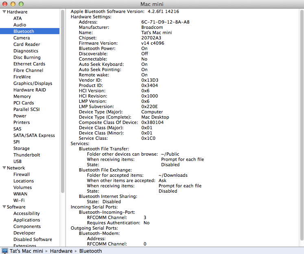Click the Storage sidebar item
The height and width of the screenshot is (254, 304).
tap(22, 148)
